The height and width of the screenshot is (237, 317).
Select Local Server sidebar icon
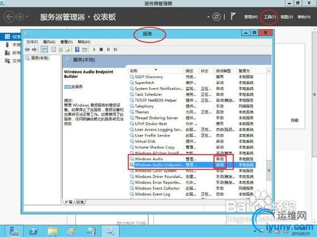pyautogui.click(x=8, y=45)
